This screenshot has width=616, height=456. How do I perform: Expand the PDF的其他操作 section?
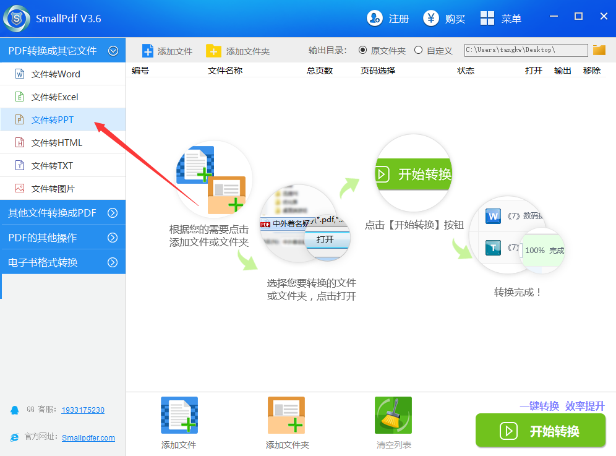(63, 238)
